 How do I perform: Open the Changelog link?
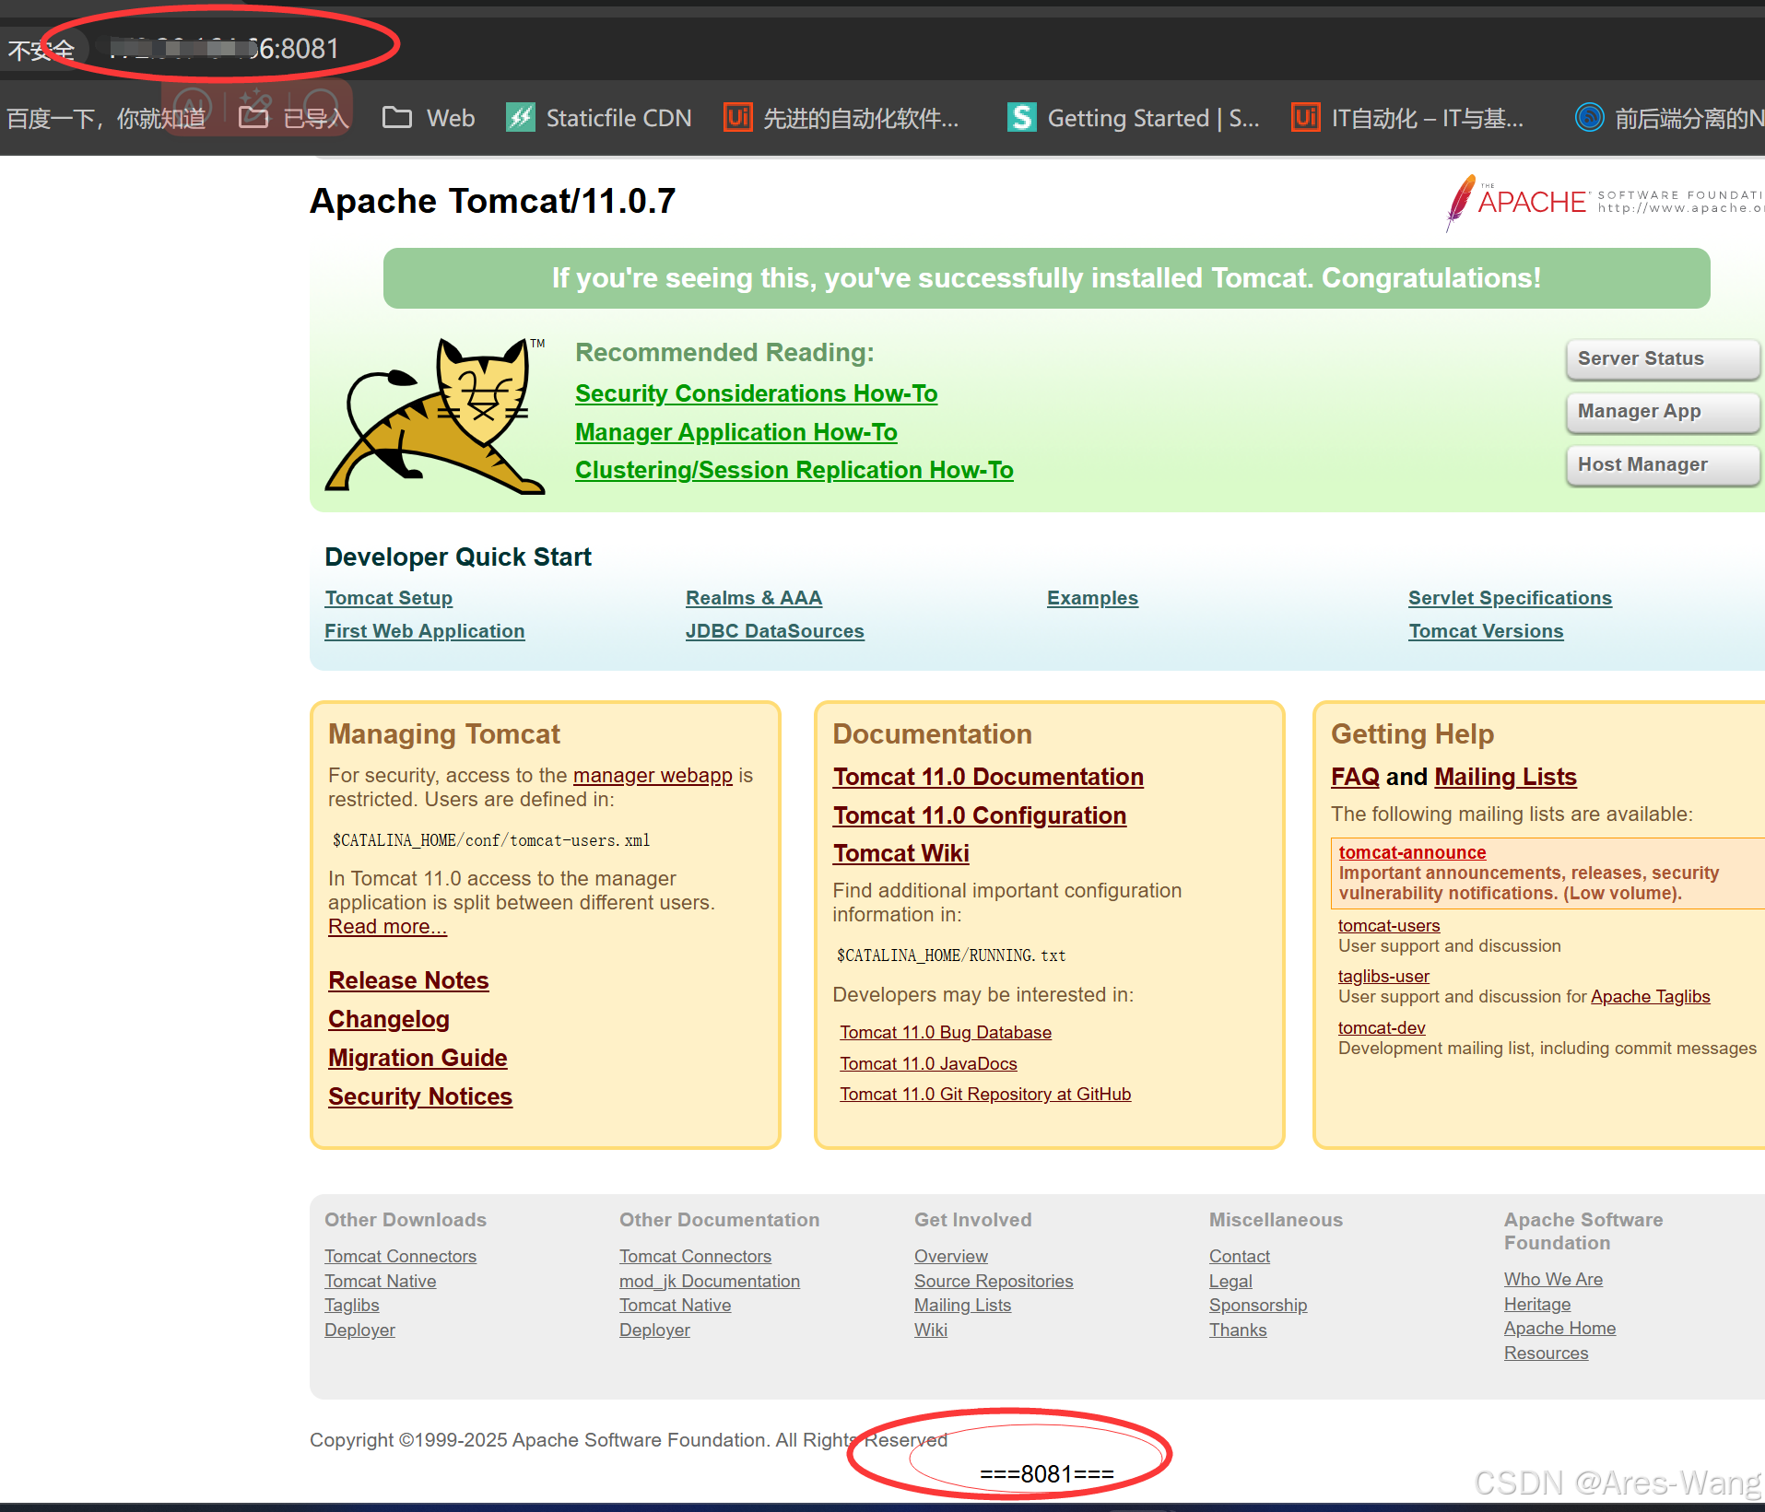coord(388,1019)
